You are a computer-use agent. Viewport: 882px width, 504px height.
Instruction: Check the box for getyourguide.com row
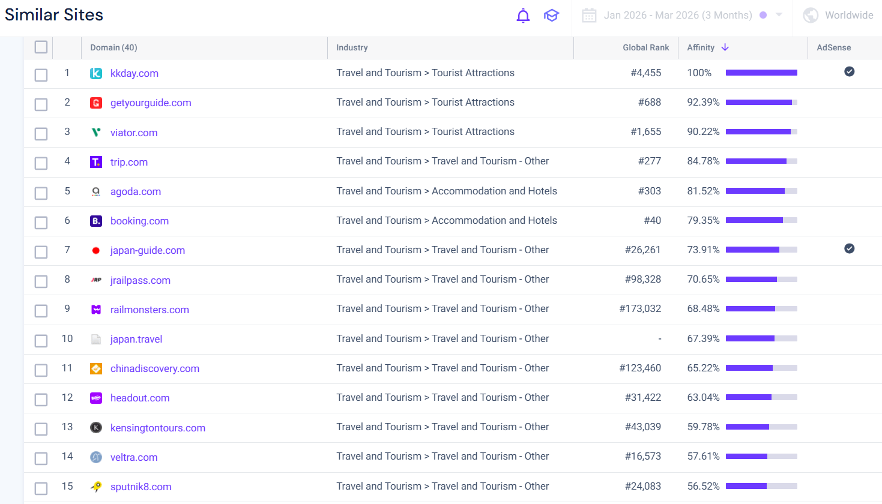pos(41,104)
